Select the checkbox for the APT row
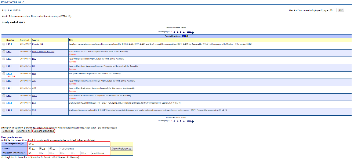The height and width of the screenshot is (159, 352). 4,81
